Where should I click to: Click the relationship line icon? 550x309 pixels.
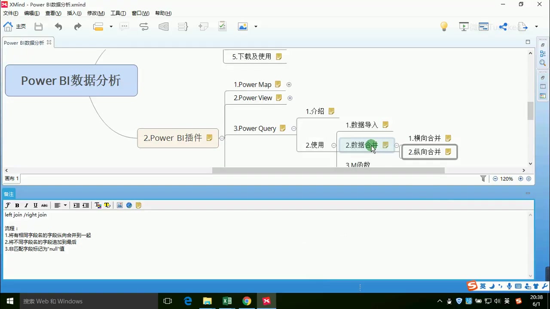pyautogui.click(x=144, y=27)
